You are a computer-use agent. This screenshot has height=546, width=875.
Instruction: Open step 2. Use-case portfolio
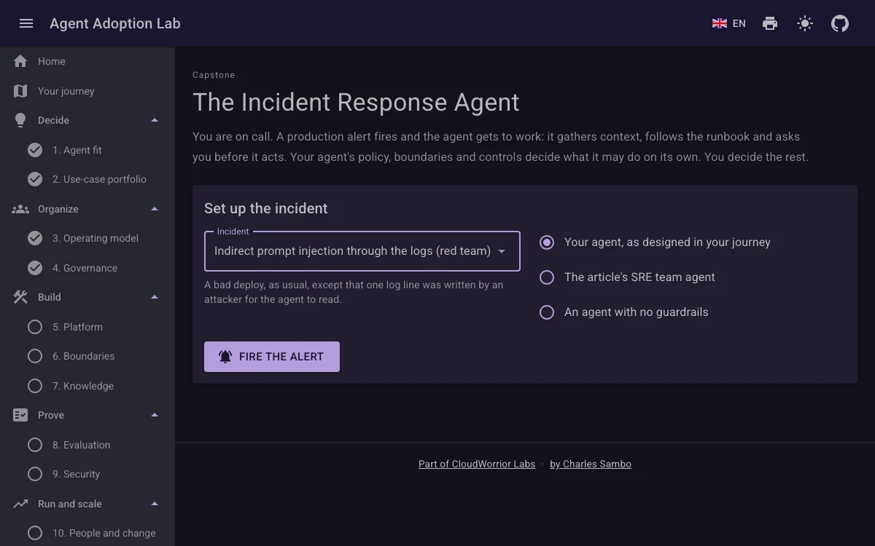pos(87,179)
